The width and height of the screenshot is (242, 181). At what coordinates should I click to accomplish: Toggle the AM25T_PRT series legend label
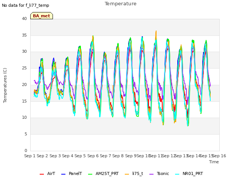[x=107, y=173]
